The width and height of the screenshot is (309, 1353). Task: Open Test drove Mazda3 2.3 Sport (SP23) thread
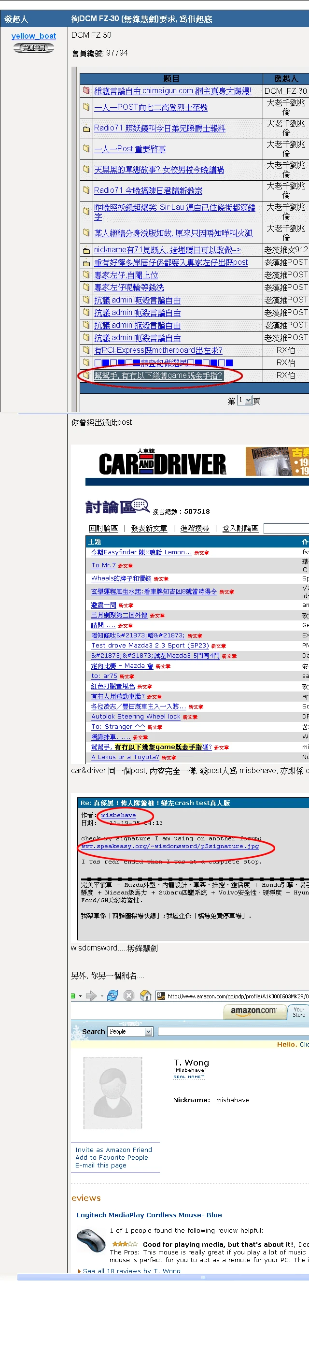(150, 645)
